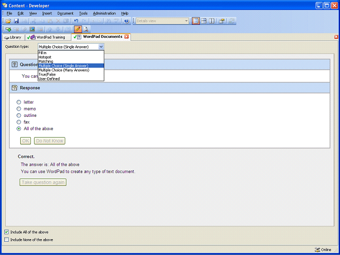Image resolution: width=340 pixels, height=255 pixels.
Task: Choose 'Multiple Choice (Single Answer)' list item
Action: point(71,66)
